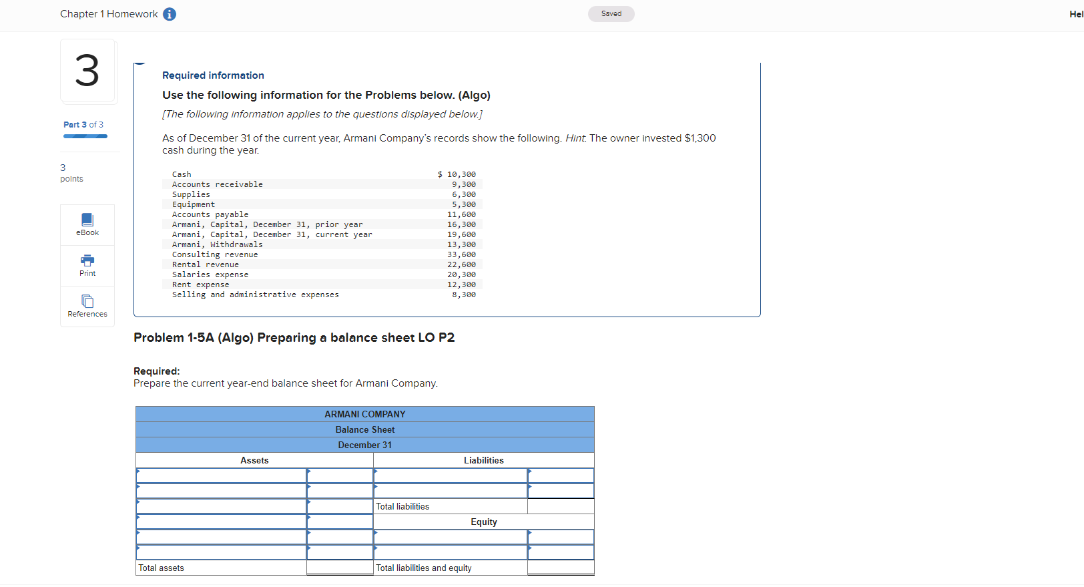Open second asset account name dropdown
This screenshot has height=587, width=1084.
(221, 491)
